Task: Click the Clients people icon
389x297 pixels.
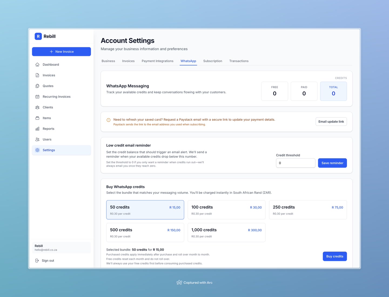Action: click(38, 107)
